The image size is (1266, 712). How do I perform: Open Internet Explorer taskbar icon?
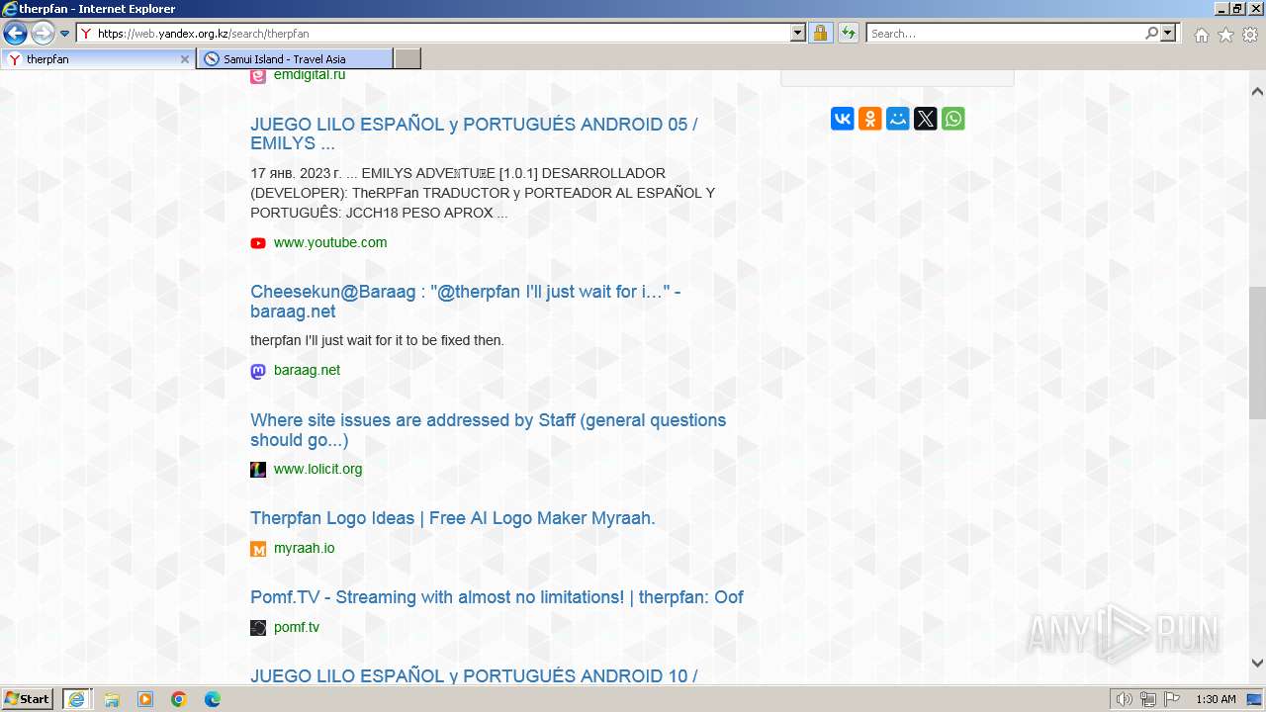click(x=76, y=699)
